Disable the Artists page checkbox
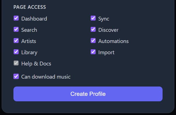This screenshot has height=115, width=176. click(16, 41)
